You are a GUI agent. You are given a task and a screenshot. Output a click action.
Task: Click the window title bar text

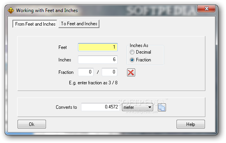[47, 10]
